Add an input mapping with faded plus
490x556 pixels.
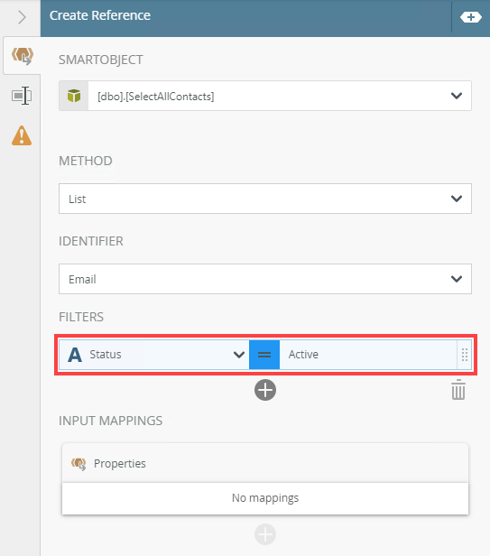point(265,534)
